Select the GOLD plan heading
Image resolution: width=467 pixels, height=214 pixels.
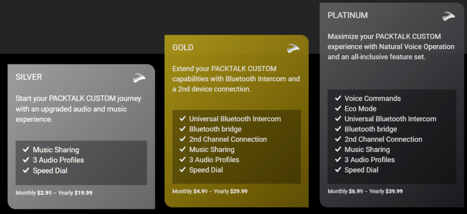coord(183,47)
